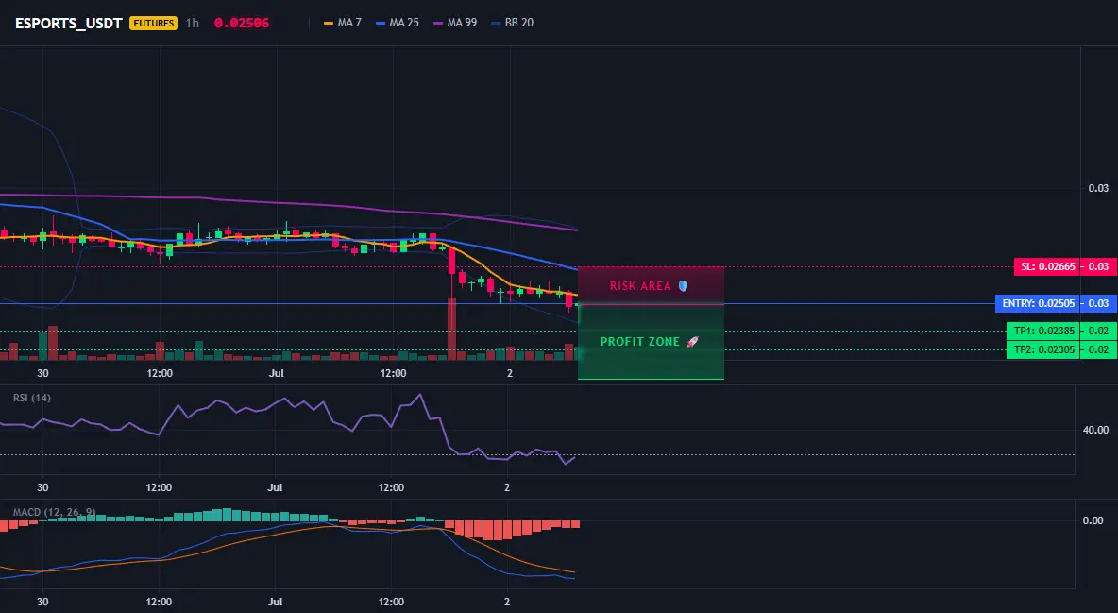Screen dimensions: 1118x613
Task: Click the Jul label on price chart time axis
Action: (x=276, y=373)
